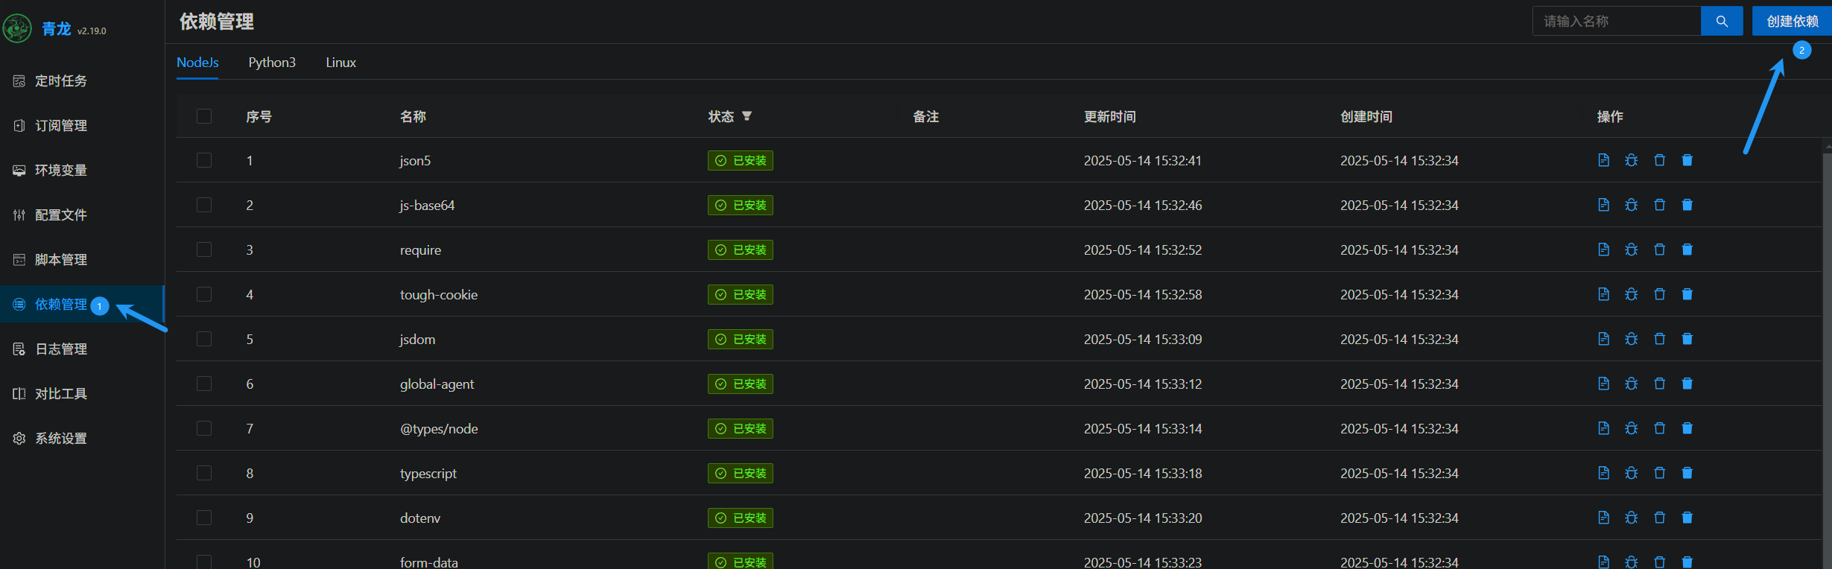Click the outlined trash icon for require

point(1660,249)
